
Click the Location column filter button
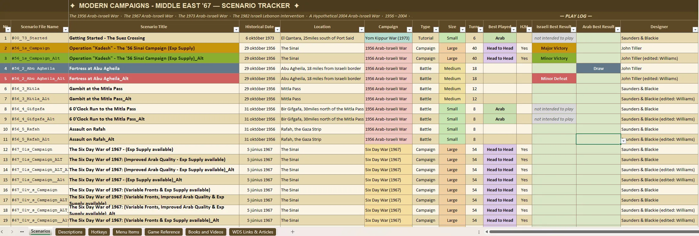point(362,30)
